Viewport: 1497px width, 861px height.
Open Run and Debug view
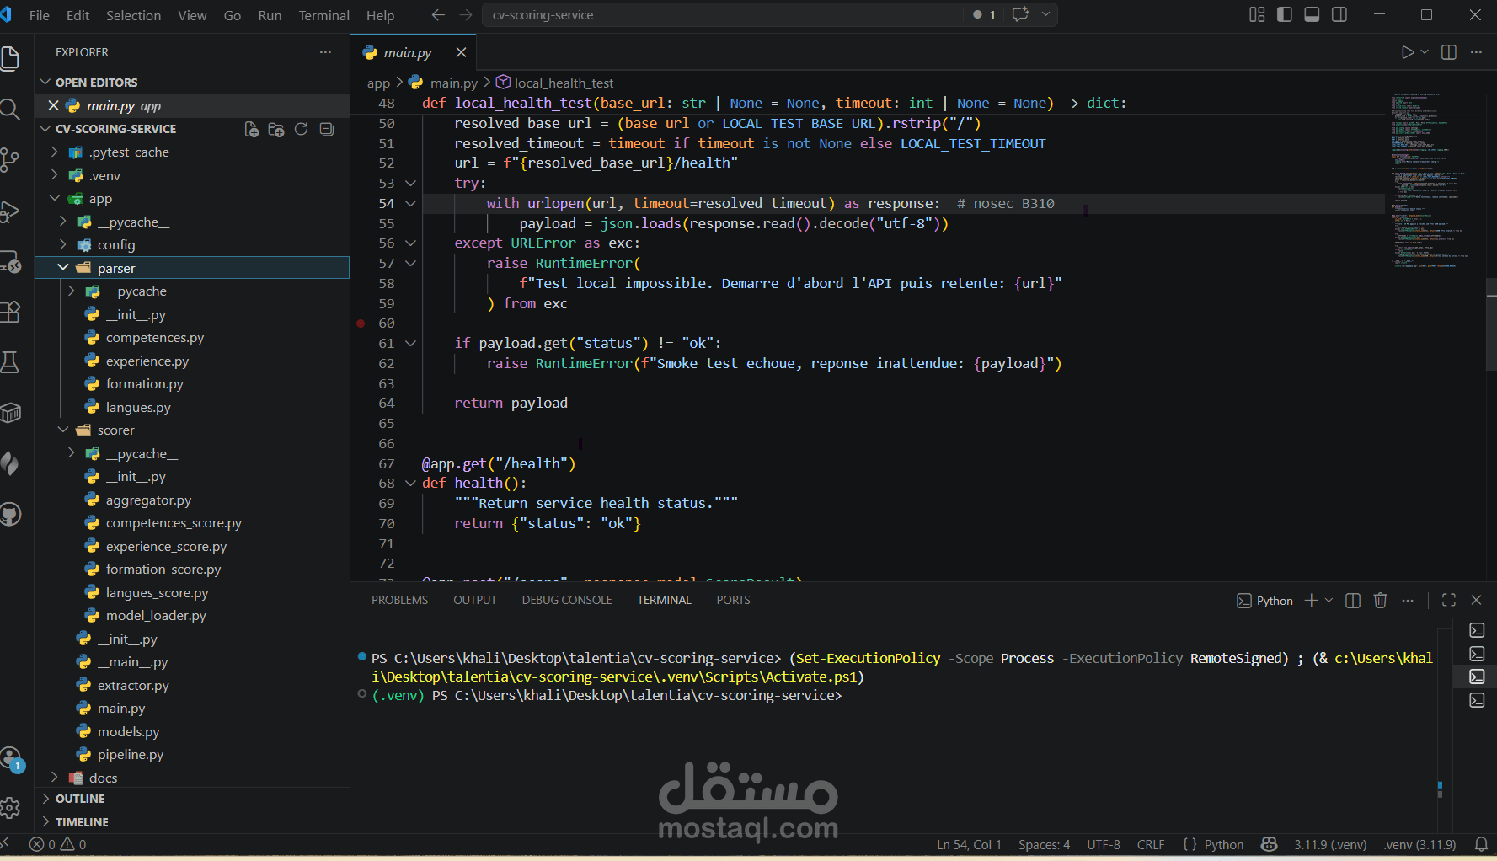10,211
